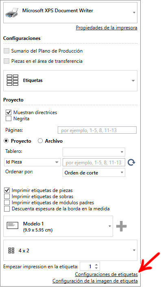The image size is (161, 287).
Task: Decrease the starting label number with the down arrow
Action: [96, 268]
